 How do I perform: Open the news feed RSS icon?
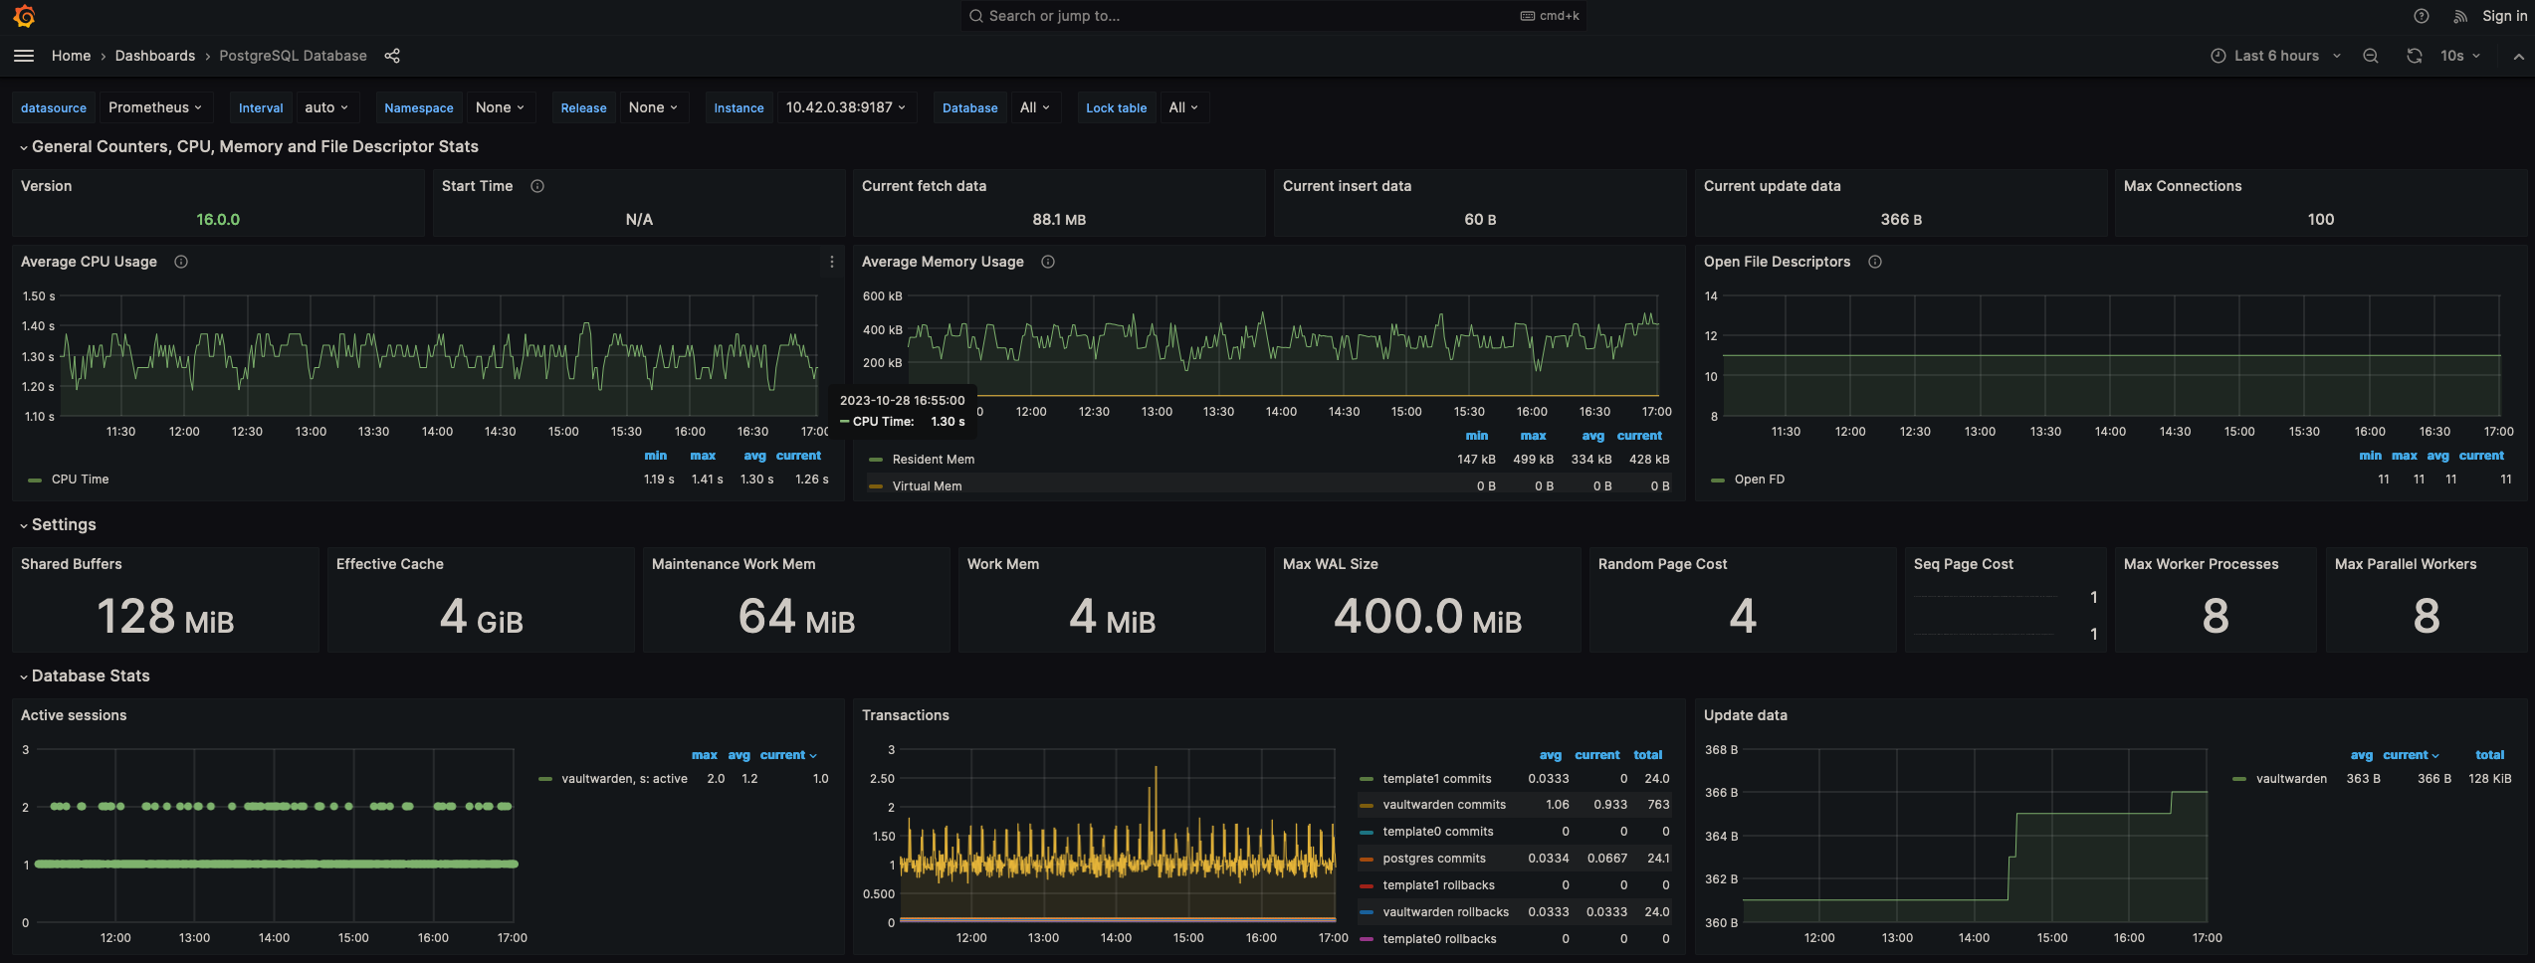click(2460, 16)
